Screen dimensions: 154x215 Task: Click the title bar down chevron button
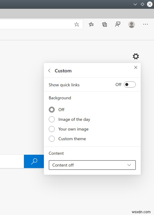[x=135, y=4]
